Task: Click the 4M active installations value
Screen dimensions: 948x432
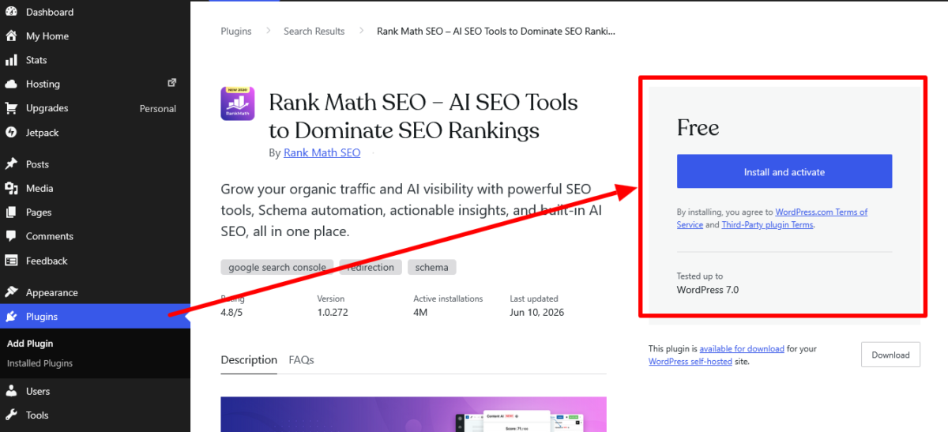Action: pyautogui.click(x=420, y=313)
